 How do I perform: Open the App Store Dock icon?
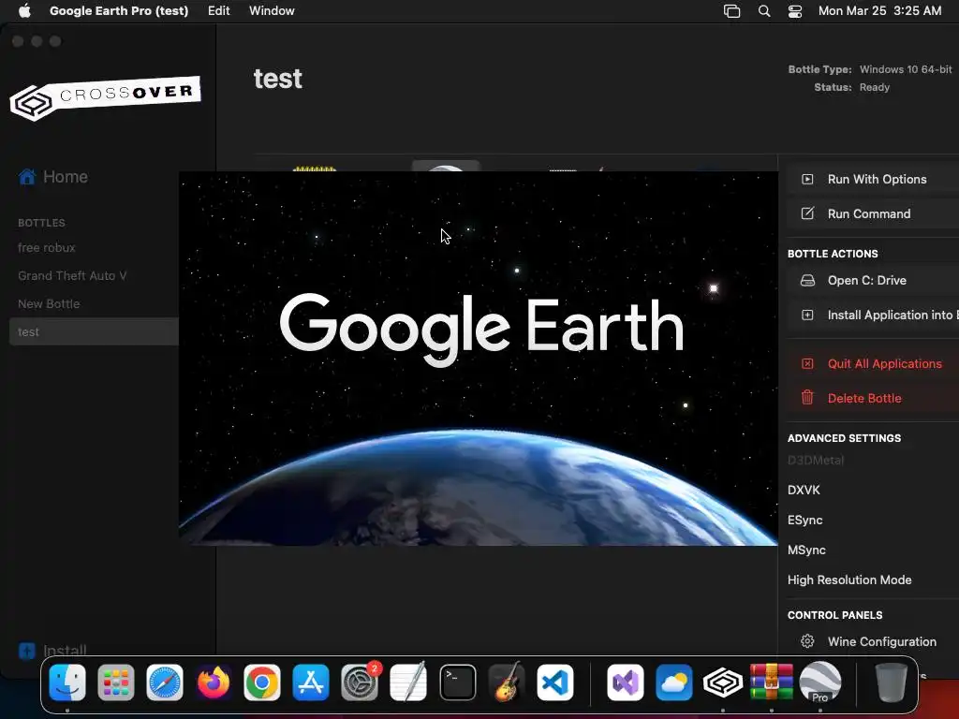[311, 682]
